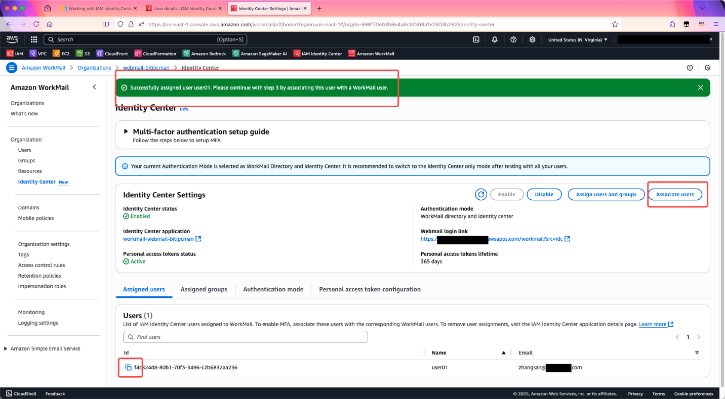Click the Find users search field

coord(246,337)
